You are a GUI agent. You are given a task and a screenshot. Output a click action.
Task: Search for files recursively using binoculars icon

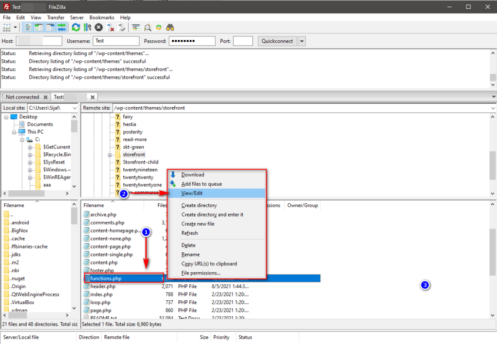coord(170,28)
